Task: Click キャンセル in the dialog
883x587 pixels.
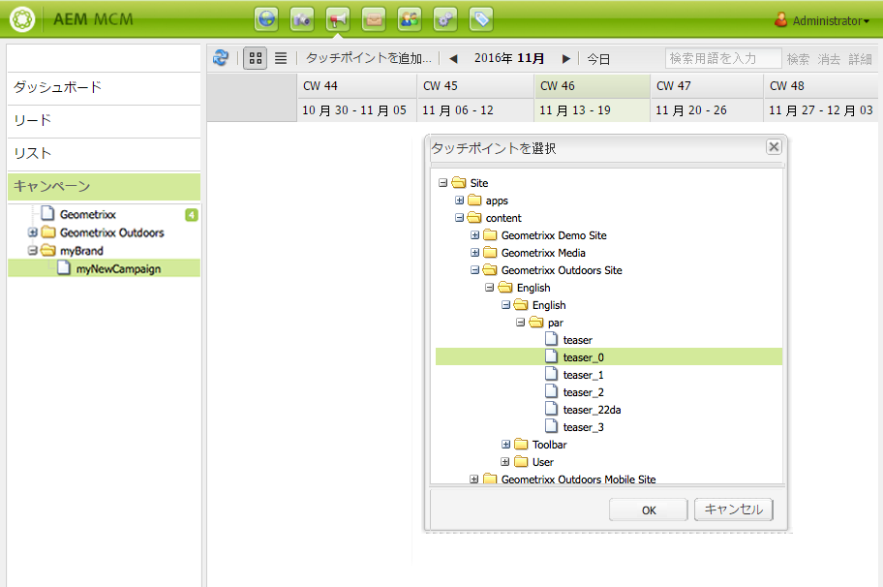Action: 733,510
